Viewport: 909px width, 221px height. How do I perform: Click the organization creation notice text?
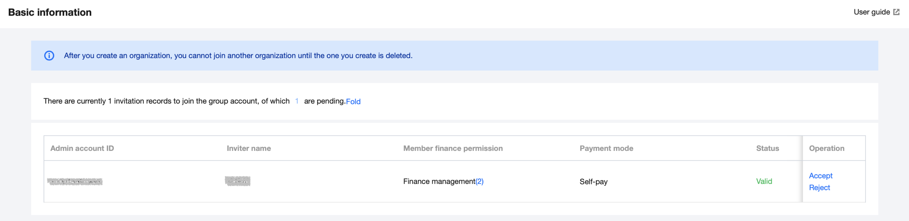(x=238, y=56)
